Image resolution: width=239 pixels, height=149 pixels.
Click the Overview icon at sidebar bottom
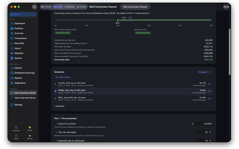click(16, 127)
